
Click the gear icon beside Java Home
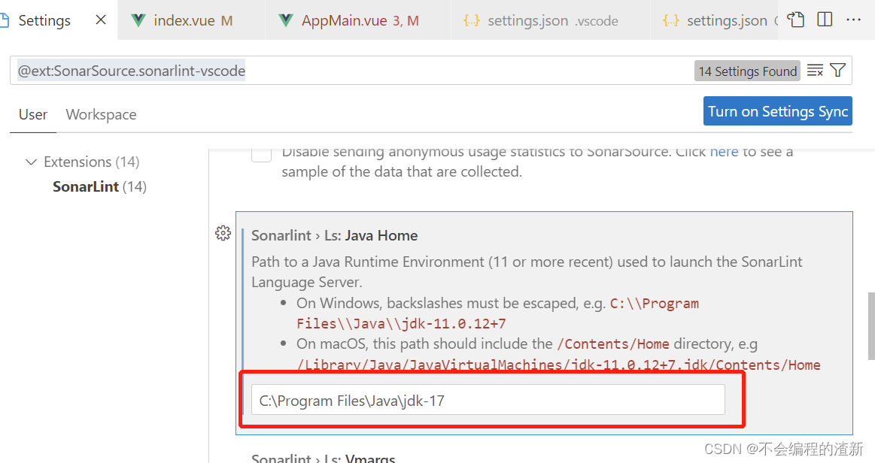(x=223, y=233)
